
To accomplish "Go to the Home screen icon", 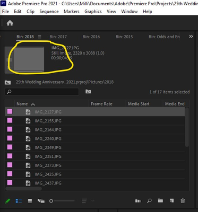I will 10,23.
